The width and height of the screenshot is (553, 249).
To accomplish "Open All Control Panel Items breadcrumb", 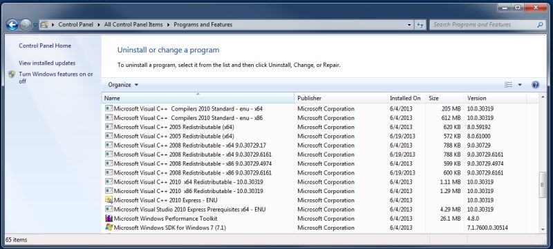I will tap(133, 25).
